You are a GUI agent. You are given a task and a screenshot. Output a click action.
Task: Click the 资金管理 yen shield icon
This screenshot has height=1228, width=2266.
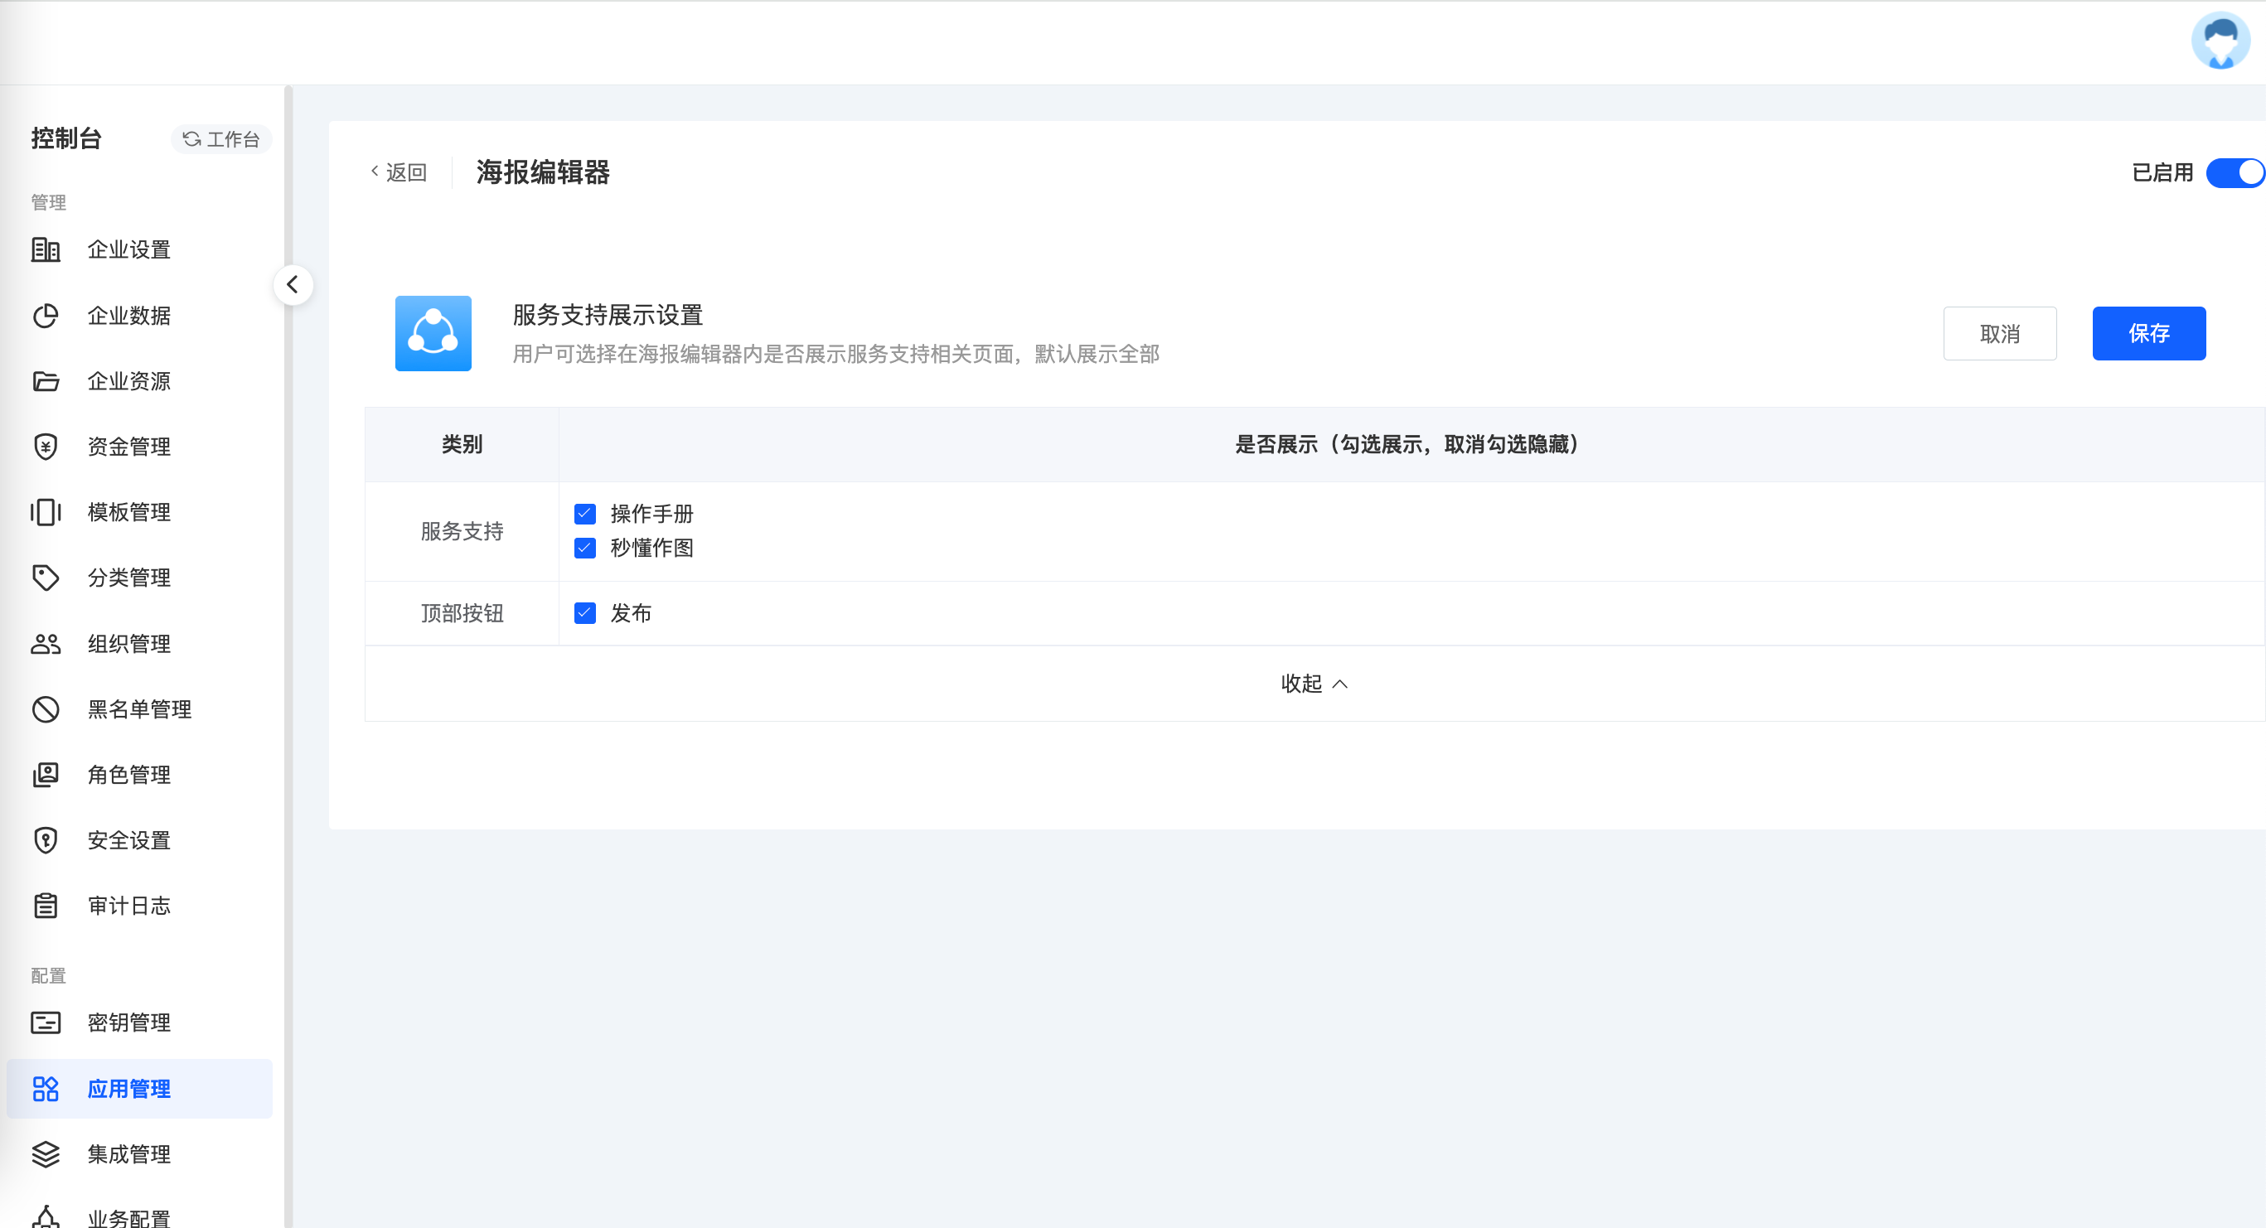coord(46,447)
